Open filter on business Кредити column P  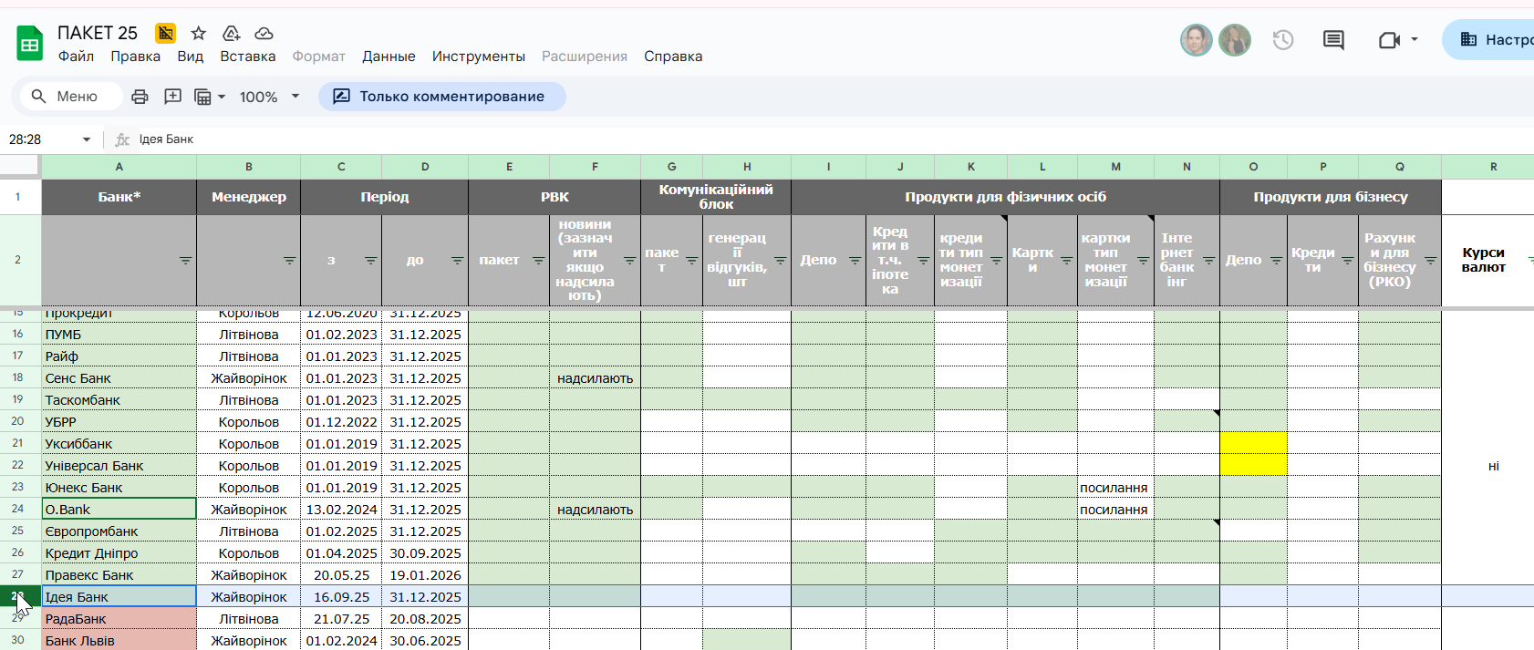click(1347, 261)
